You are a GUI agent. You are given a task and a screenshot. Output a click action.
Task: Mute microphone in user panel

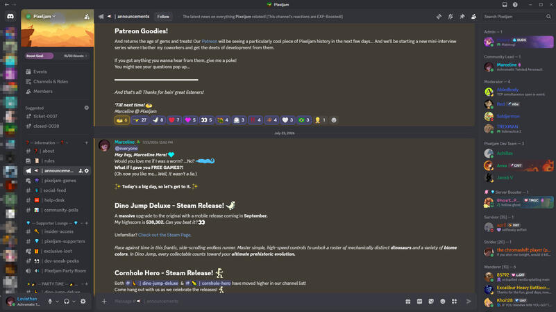50,302
